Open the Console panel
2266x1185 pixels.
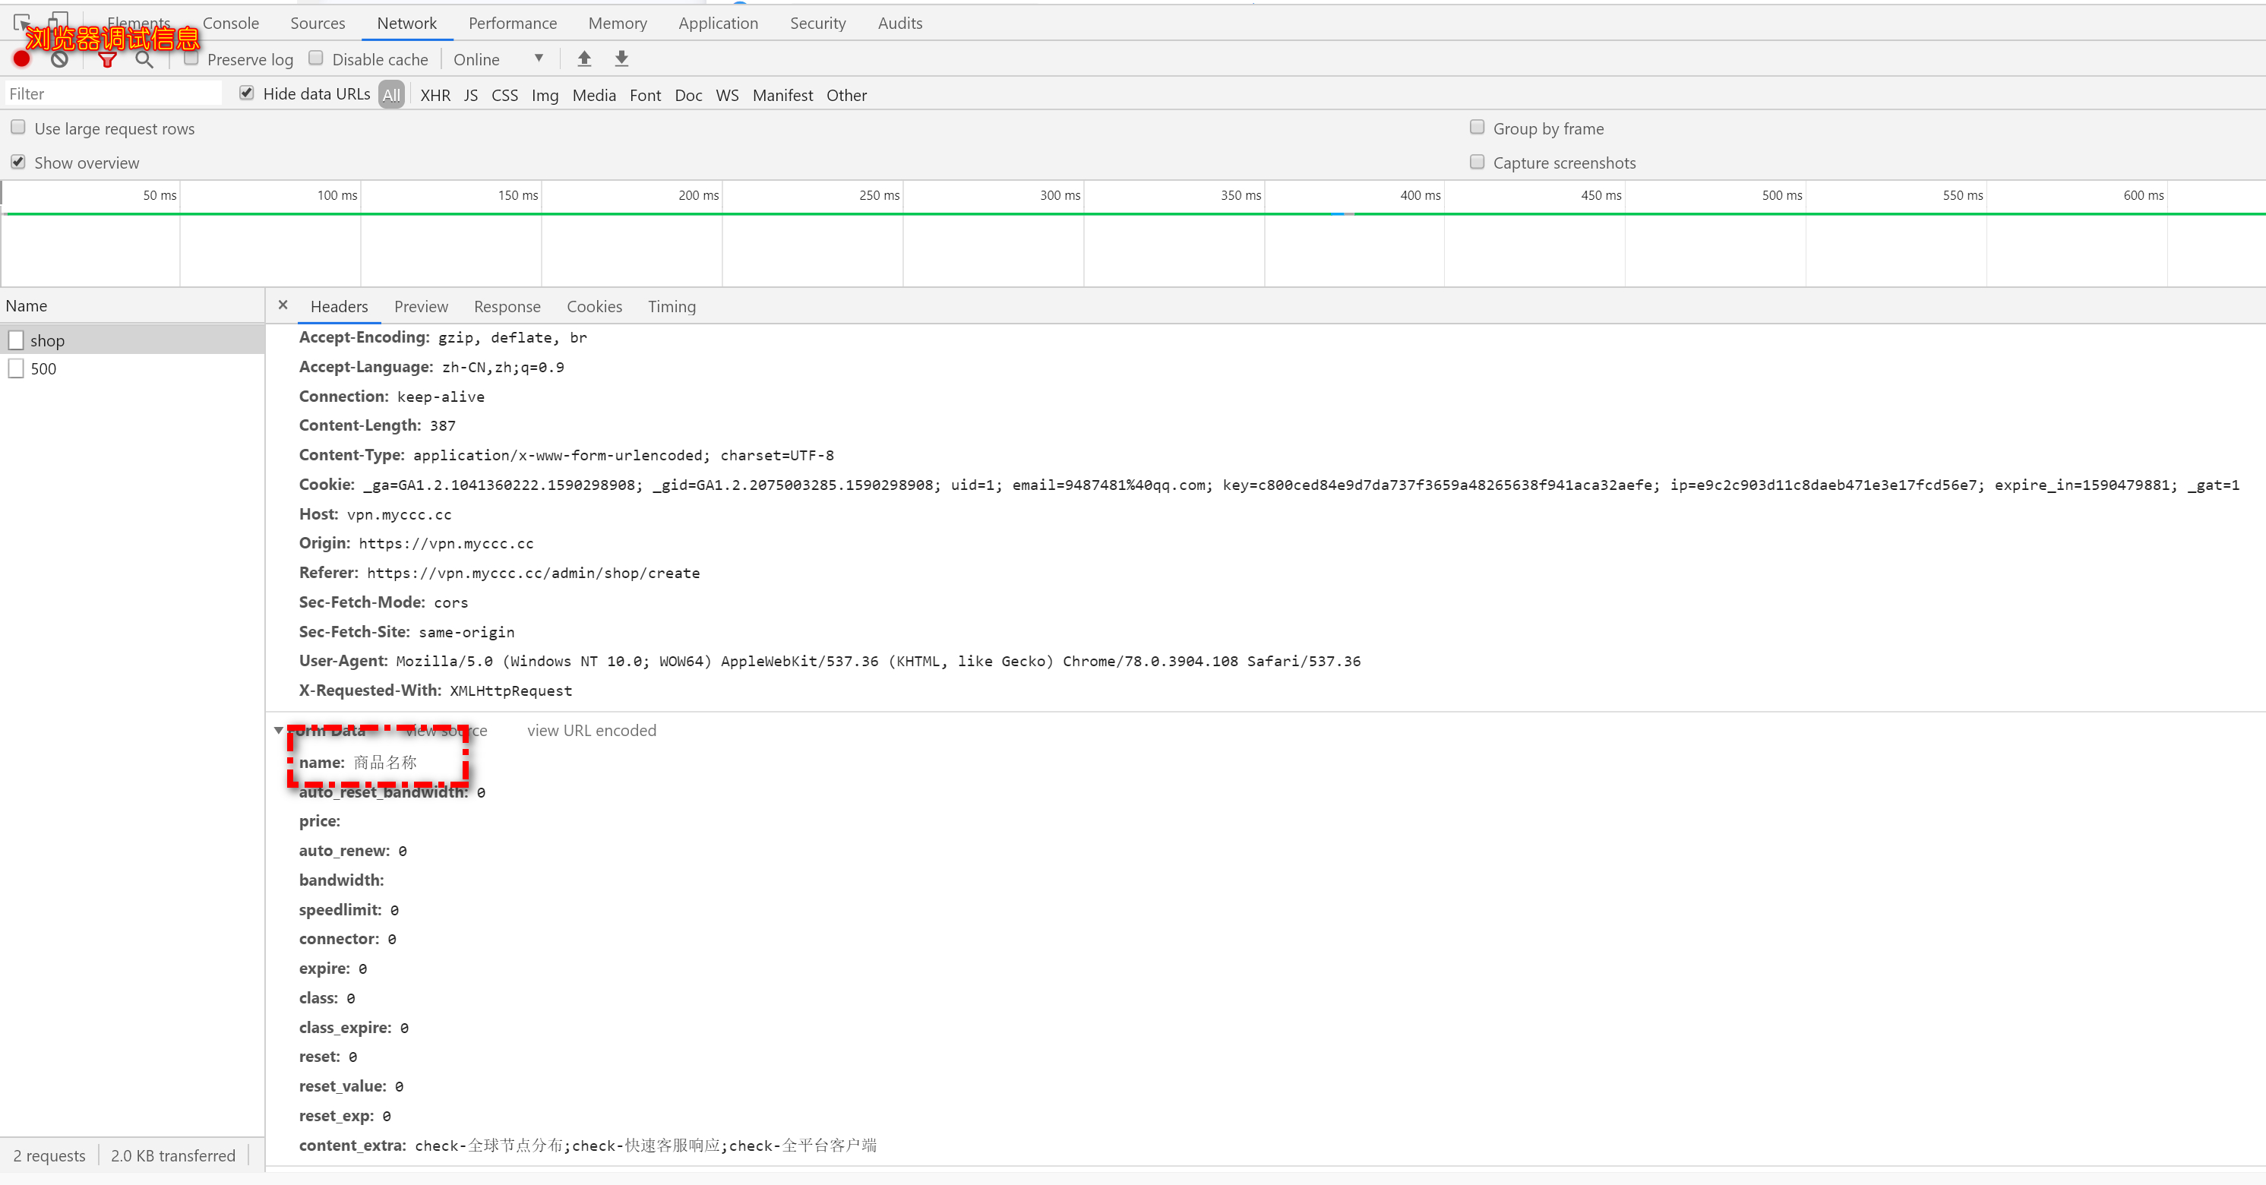pos(230,23)
